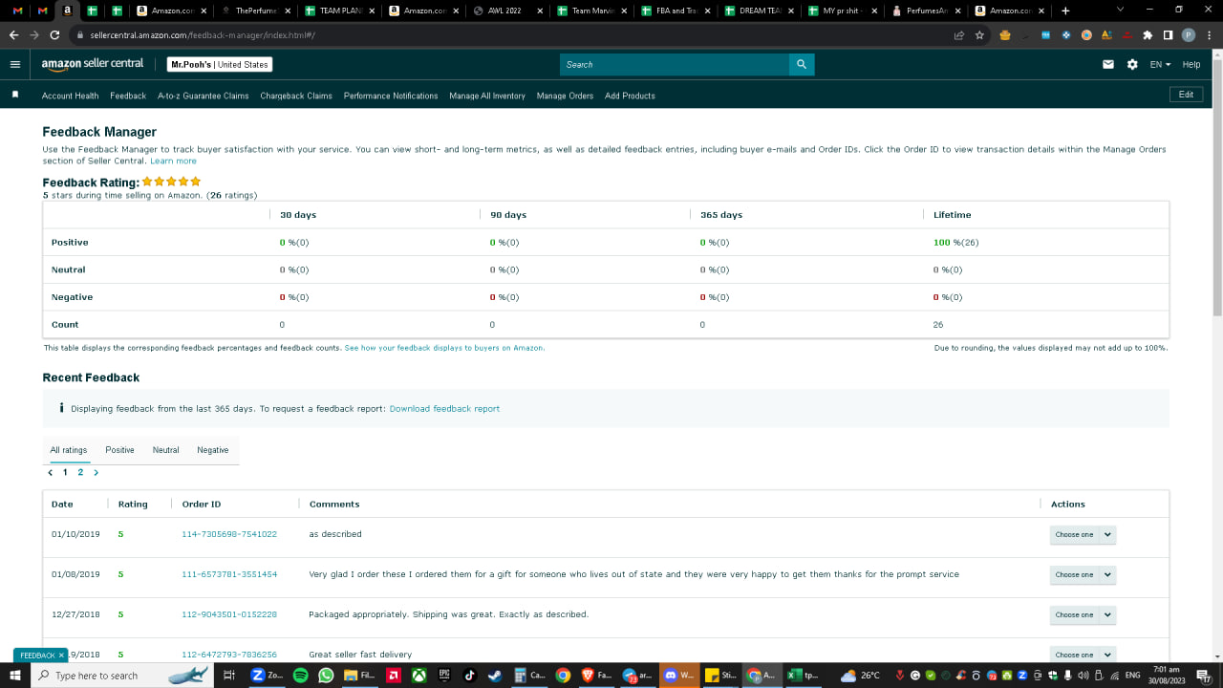
Task: Click the browser address bar URL
Action: click(x=203, y=35)
